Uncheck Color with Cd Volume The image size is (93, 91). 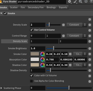[x=31, y=76]
